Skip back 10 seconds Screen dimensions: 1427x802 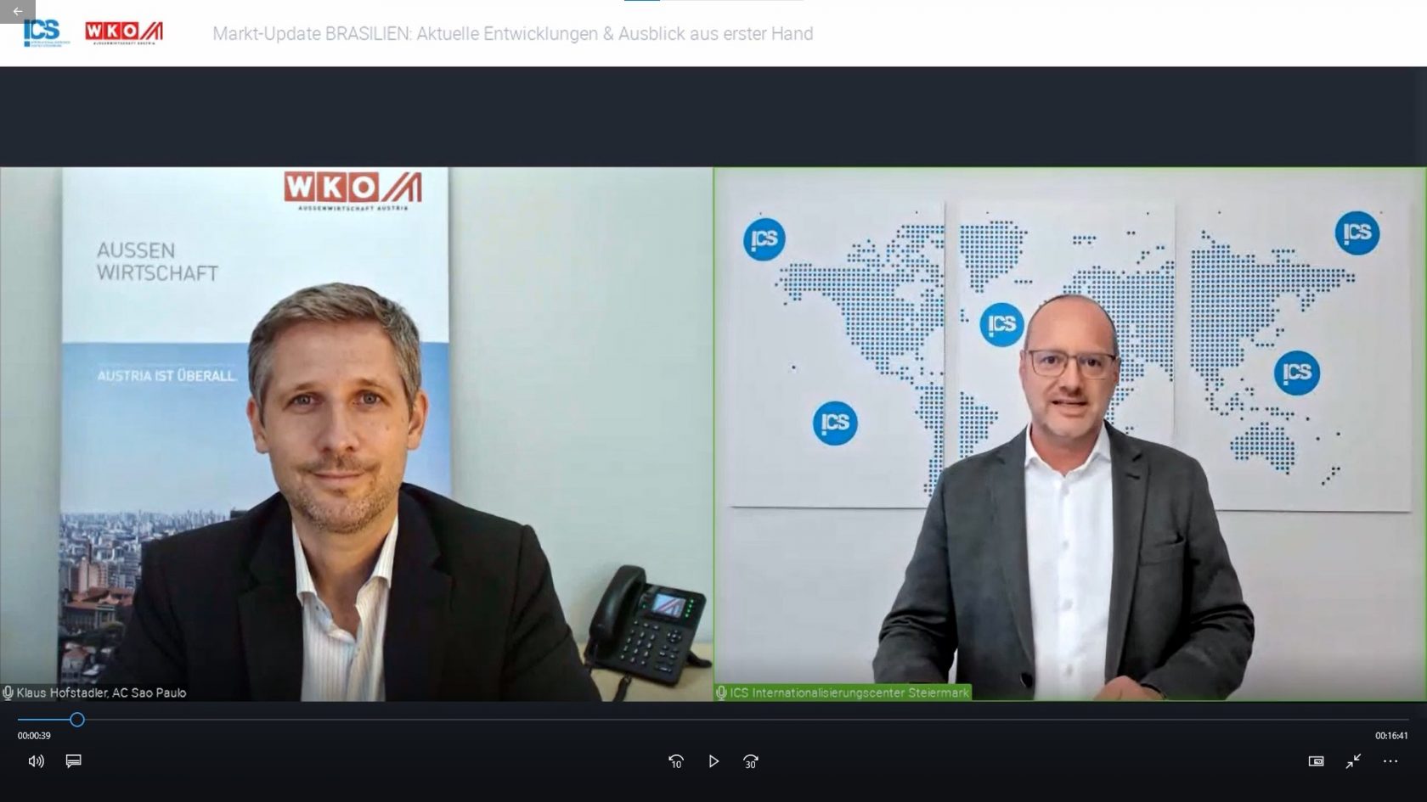(676, 761)
